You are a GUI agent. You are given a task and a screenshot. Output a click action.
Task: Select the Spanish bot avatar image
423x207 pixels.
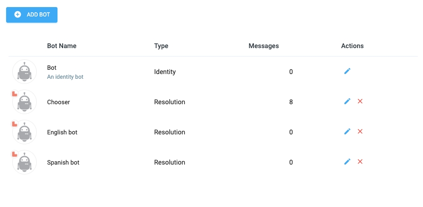coord(24,163)
